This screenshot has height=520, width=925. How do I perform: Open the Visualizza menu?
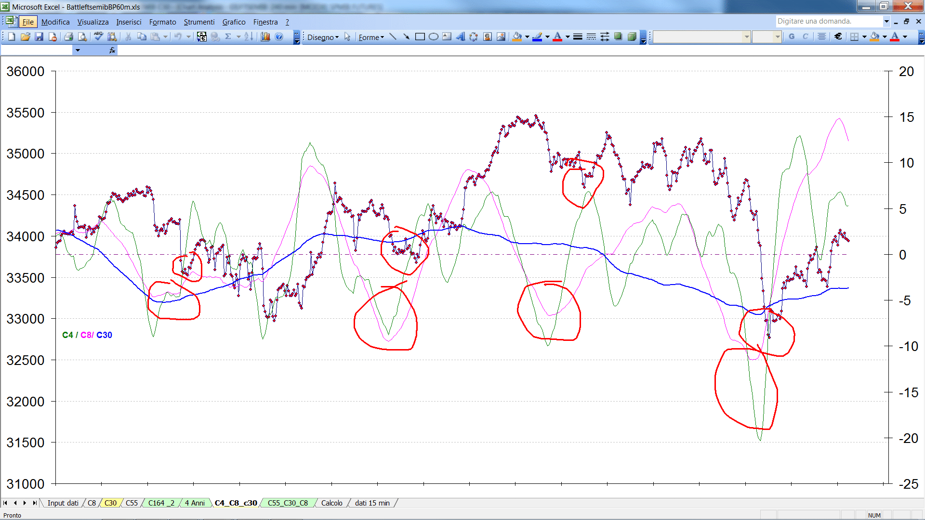tap(93, 22)
